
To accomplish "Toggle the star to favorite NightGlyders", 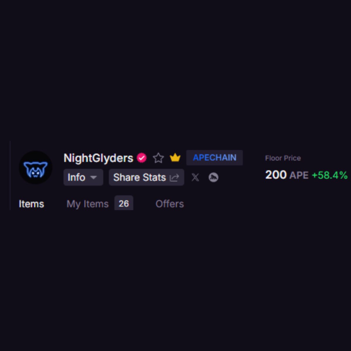I will coord(158,158).
